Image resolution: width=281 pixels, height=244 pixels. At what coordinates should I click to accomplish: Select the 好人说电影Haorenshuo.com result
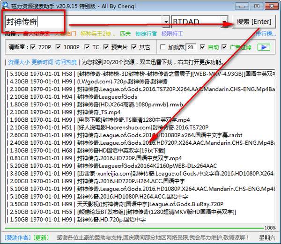click(x=140, y=127)
